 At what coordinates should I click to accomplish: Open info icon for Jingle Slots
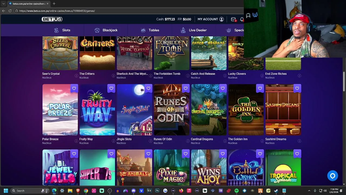151,141
